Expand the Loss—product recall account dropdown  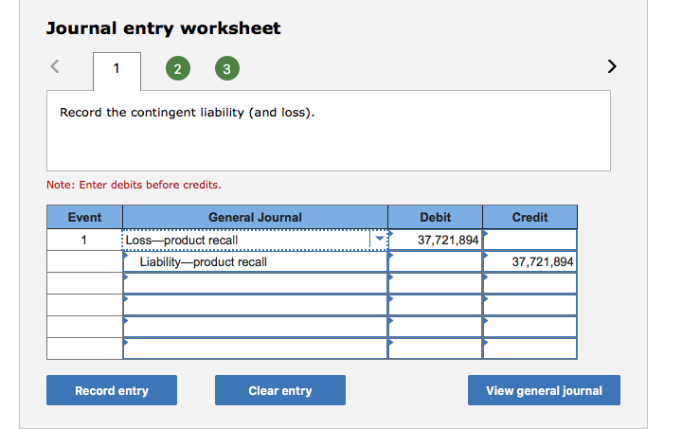point(379,239)
